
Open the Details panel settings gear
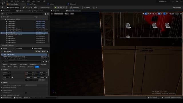(x=48, y=62)
